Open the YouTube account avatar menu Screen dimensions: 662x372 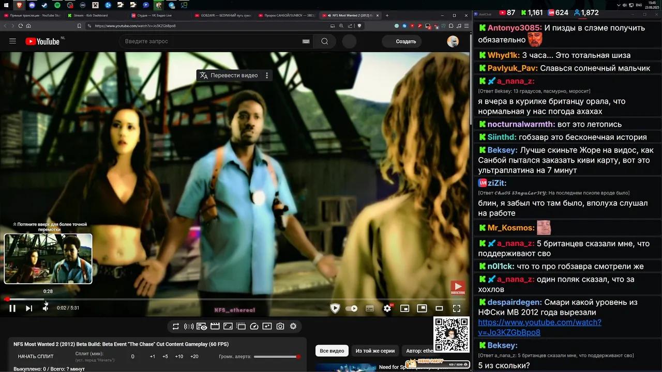[x=453, y=41]
